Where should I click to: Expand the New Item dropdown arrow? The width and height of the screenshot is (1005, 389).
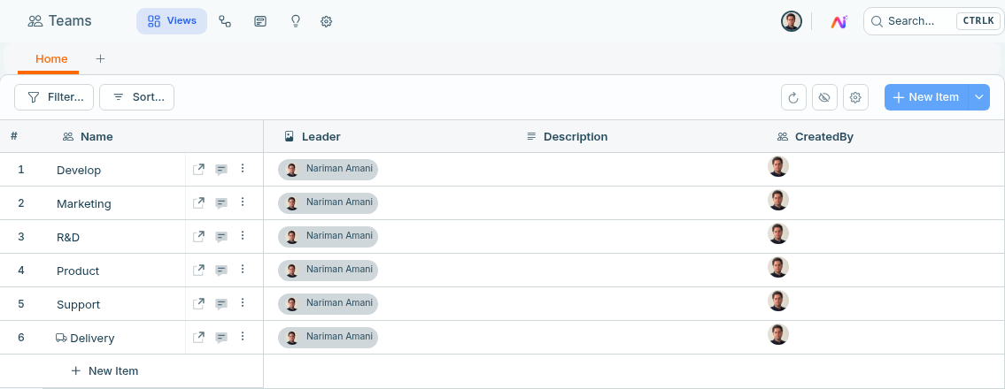tap(978, 97)
